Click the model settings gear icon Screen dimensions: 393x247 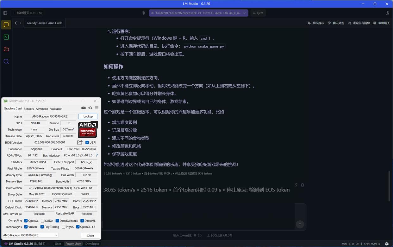click(x=143, y=13)
